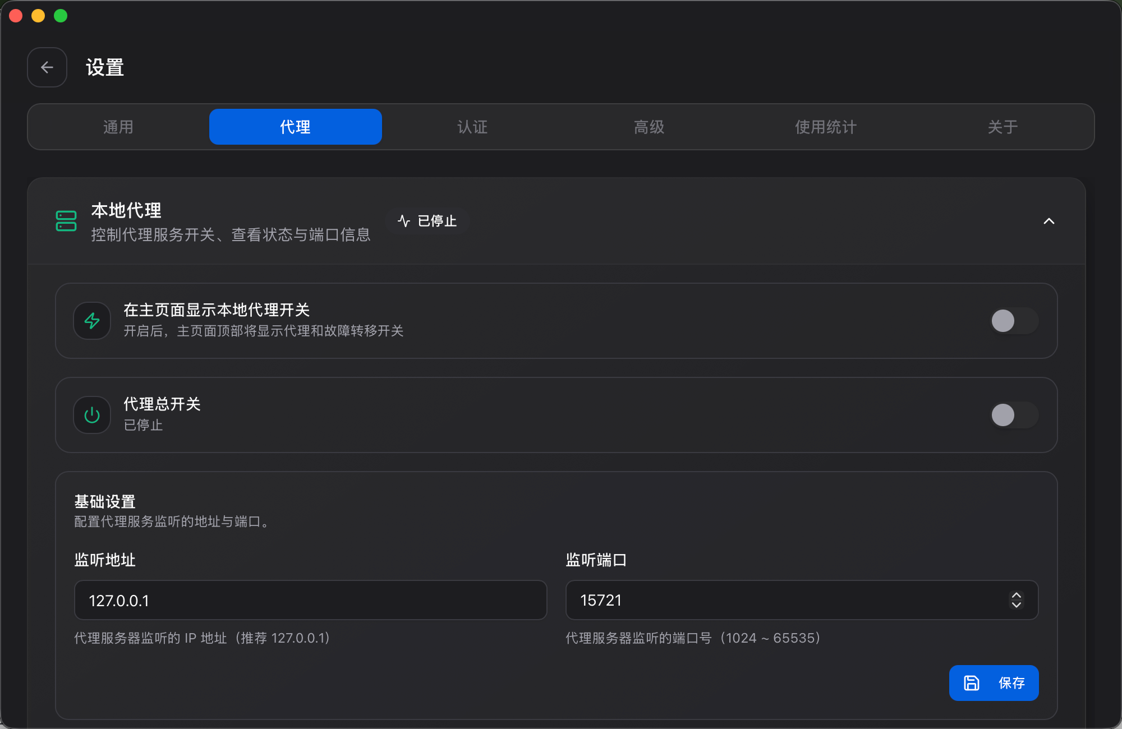Collapse the 本地代理 section chevron
The image size is (1122, 729).
coord(1049,221)
